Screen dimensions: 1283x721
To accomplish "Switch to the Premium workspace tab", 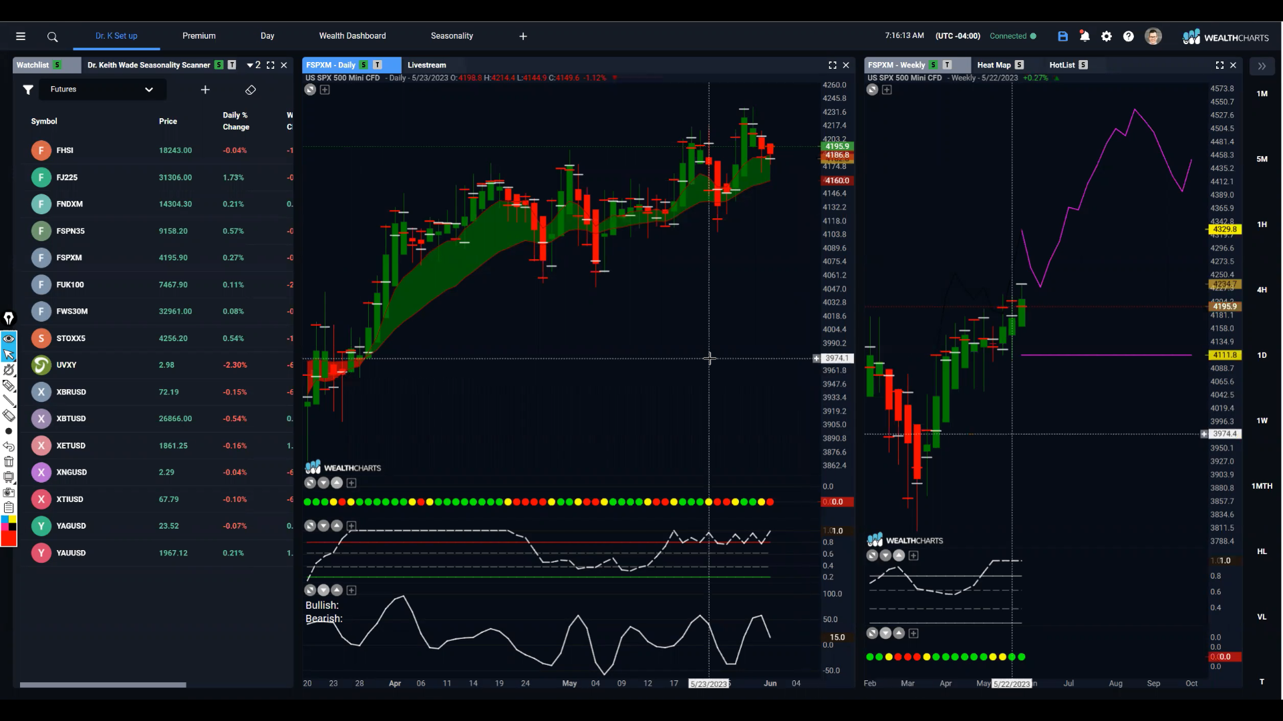I will (x=199, y=36).
